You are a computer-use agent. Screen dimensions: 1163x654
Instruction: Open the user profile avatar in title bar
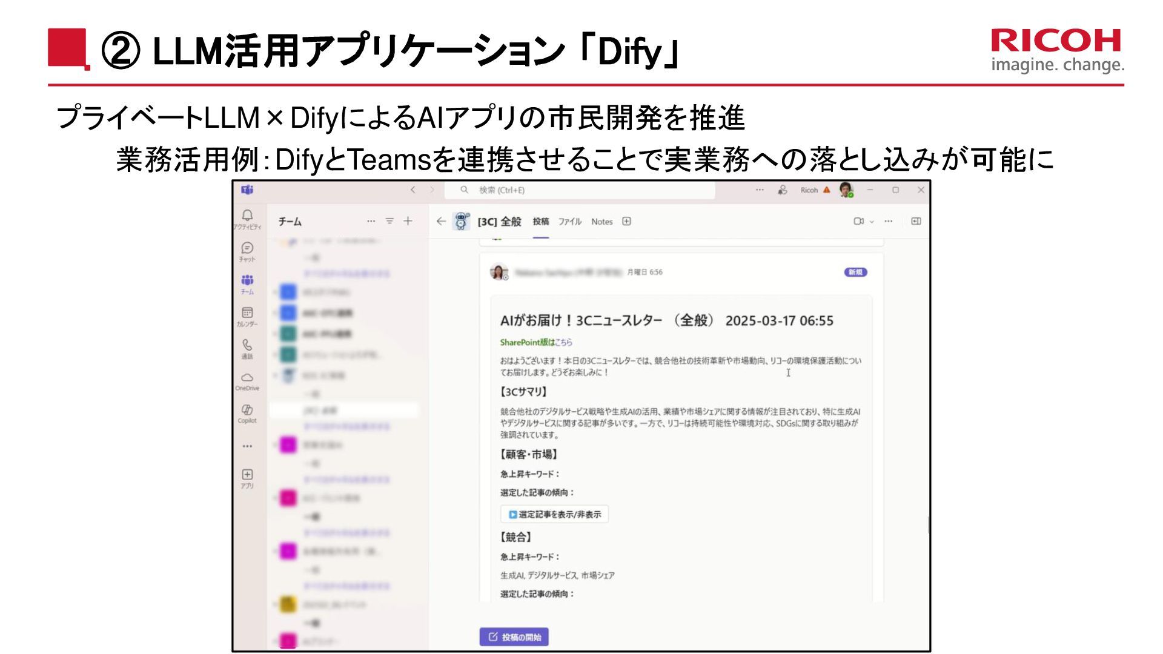point(846,190)
